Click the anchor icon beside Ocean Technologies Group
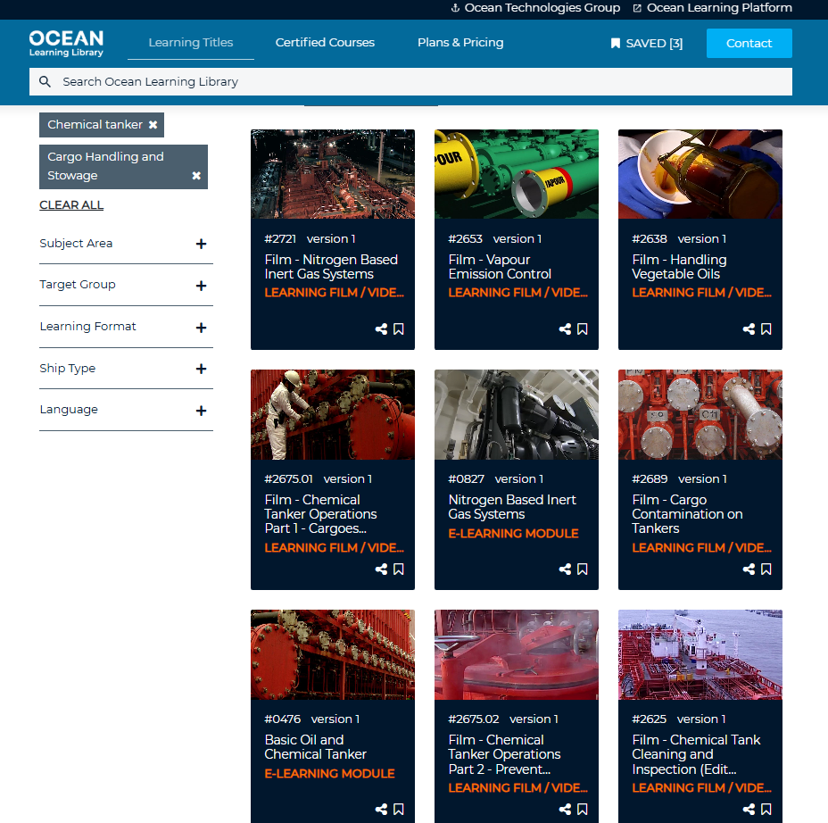 coord(455,8)
